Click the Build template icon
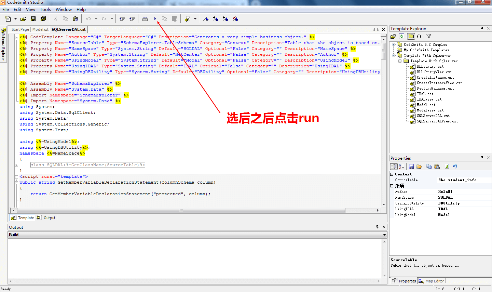The height and width of the screenshot is (292, 492). (145, 19)
